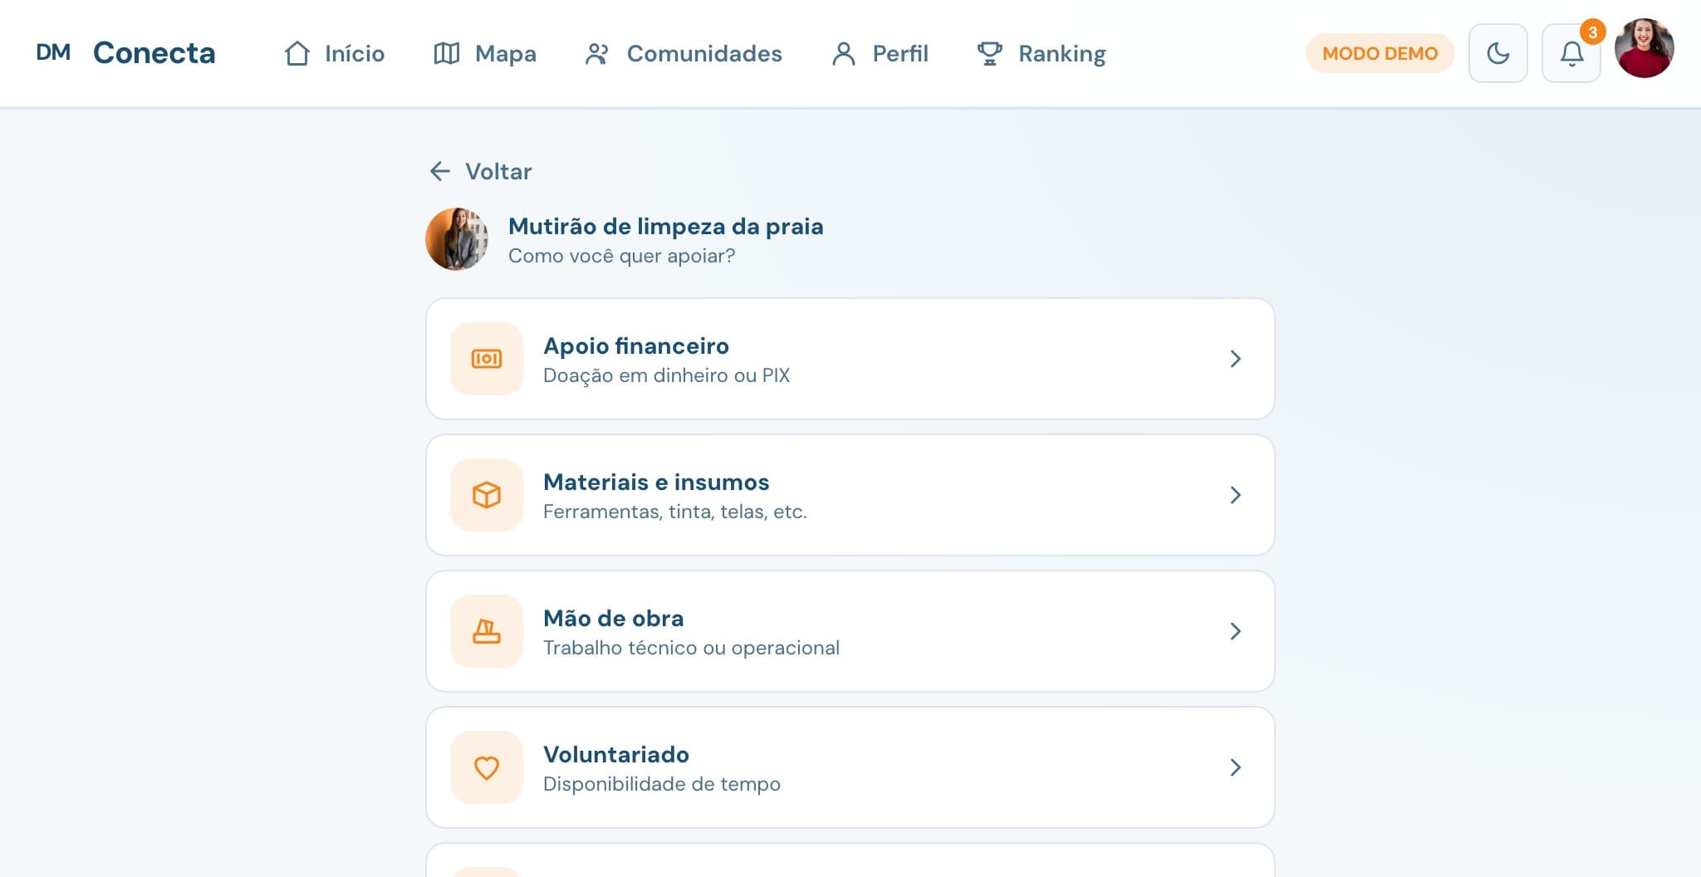Viewport: 1701px width, 877px height.
Task: Open notifications bell
Action: click(1571, 53)
